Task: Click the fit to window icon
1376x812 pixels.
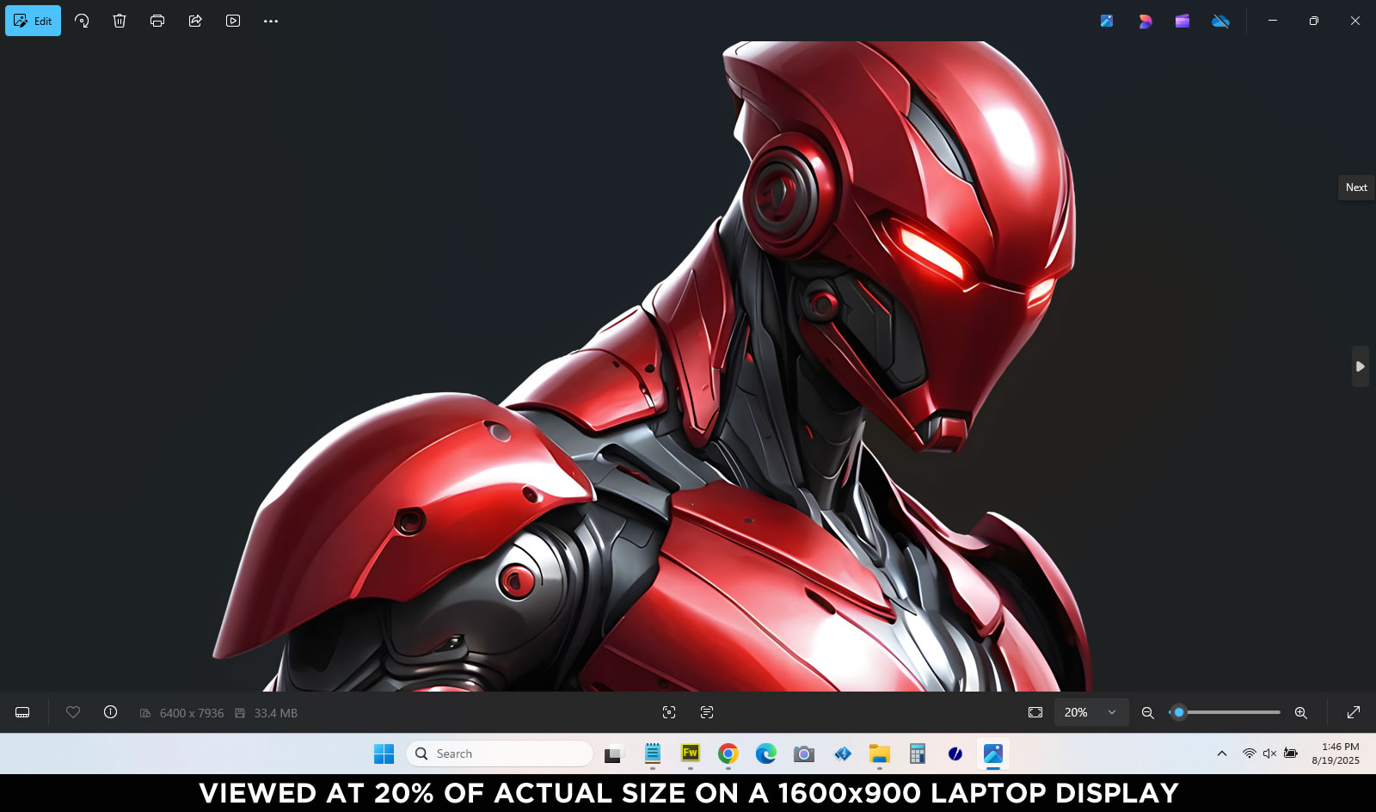Action: 1035,712
